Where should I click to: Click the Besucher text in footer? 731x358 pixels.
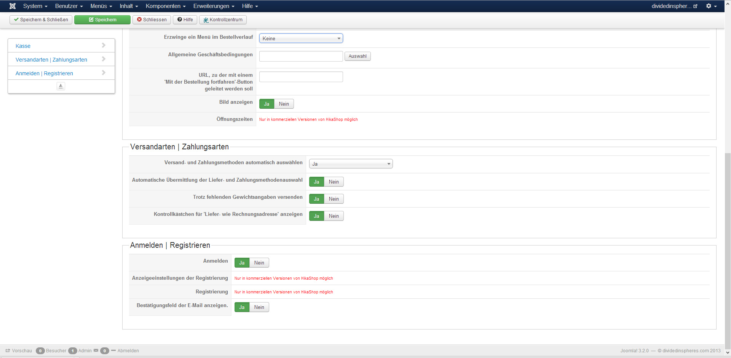pyautogui.click(x=56, y=351)
